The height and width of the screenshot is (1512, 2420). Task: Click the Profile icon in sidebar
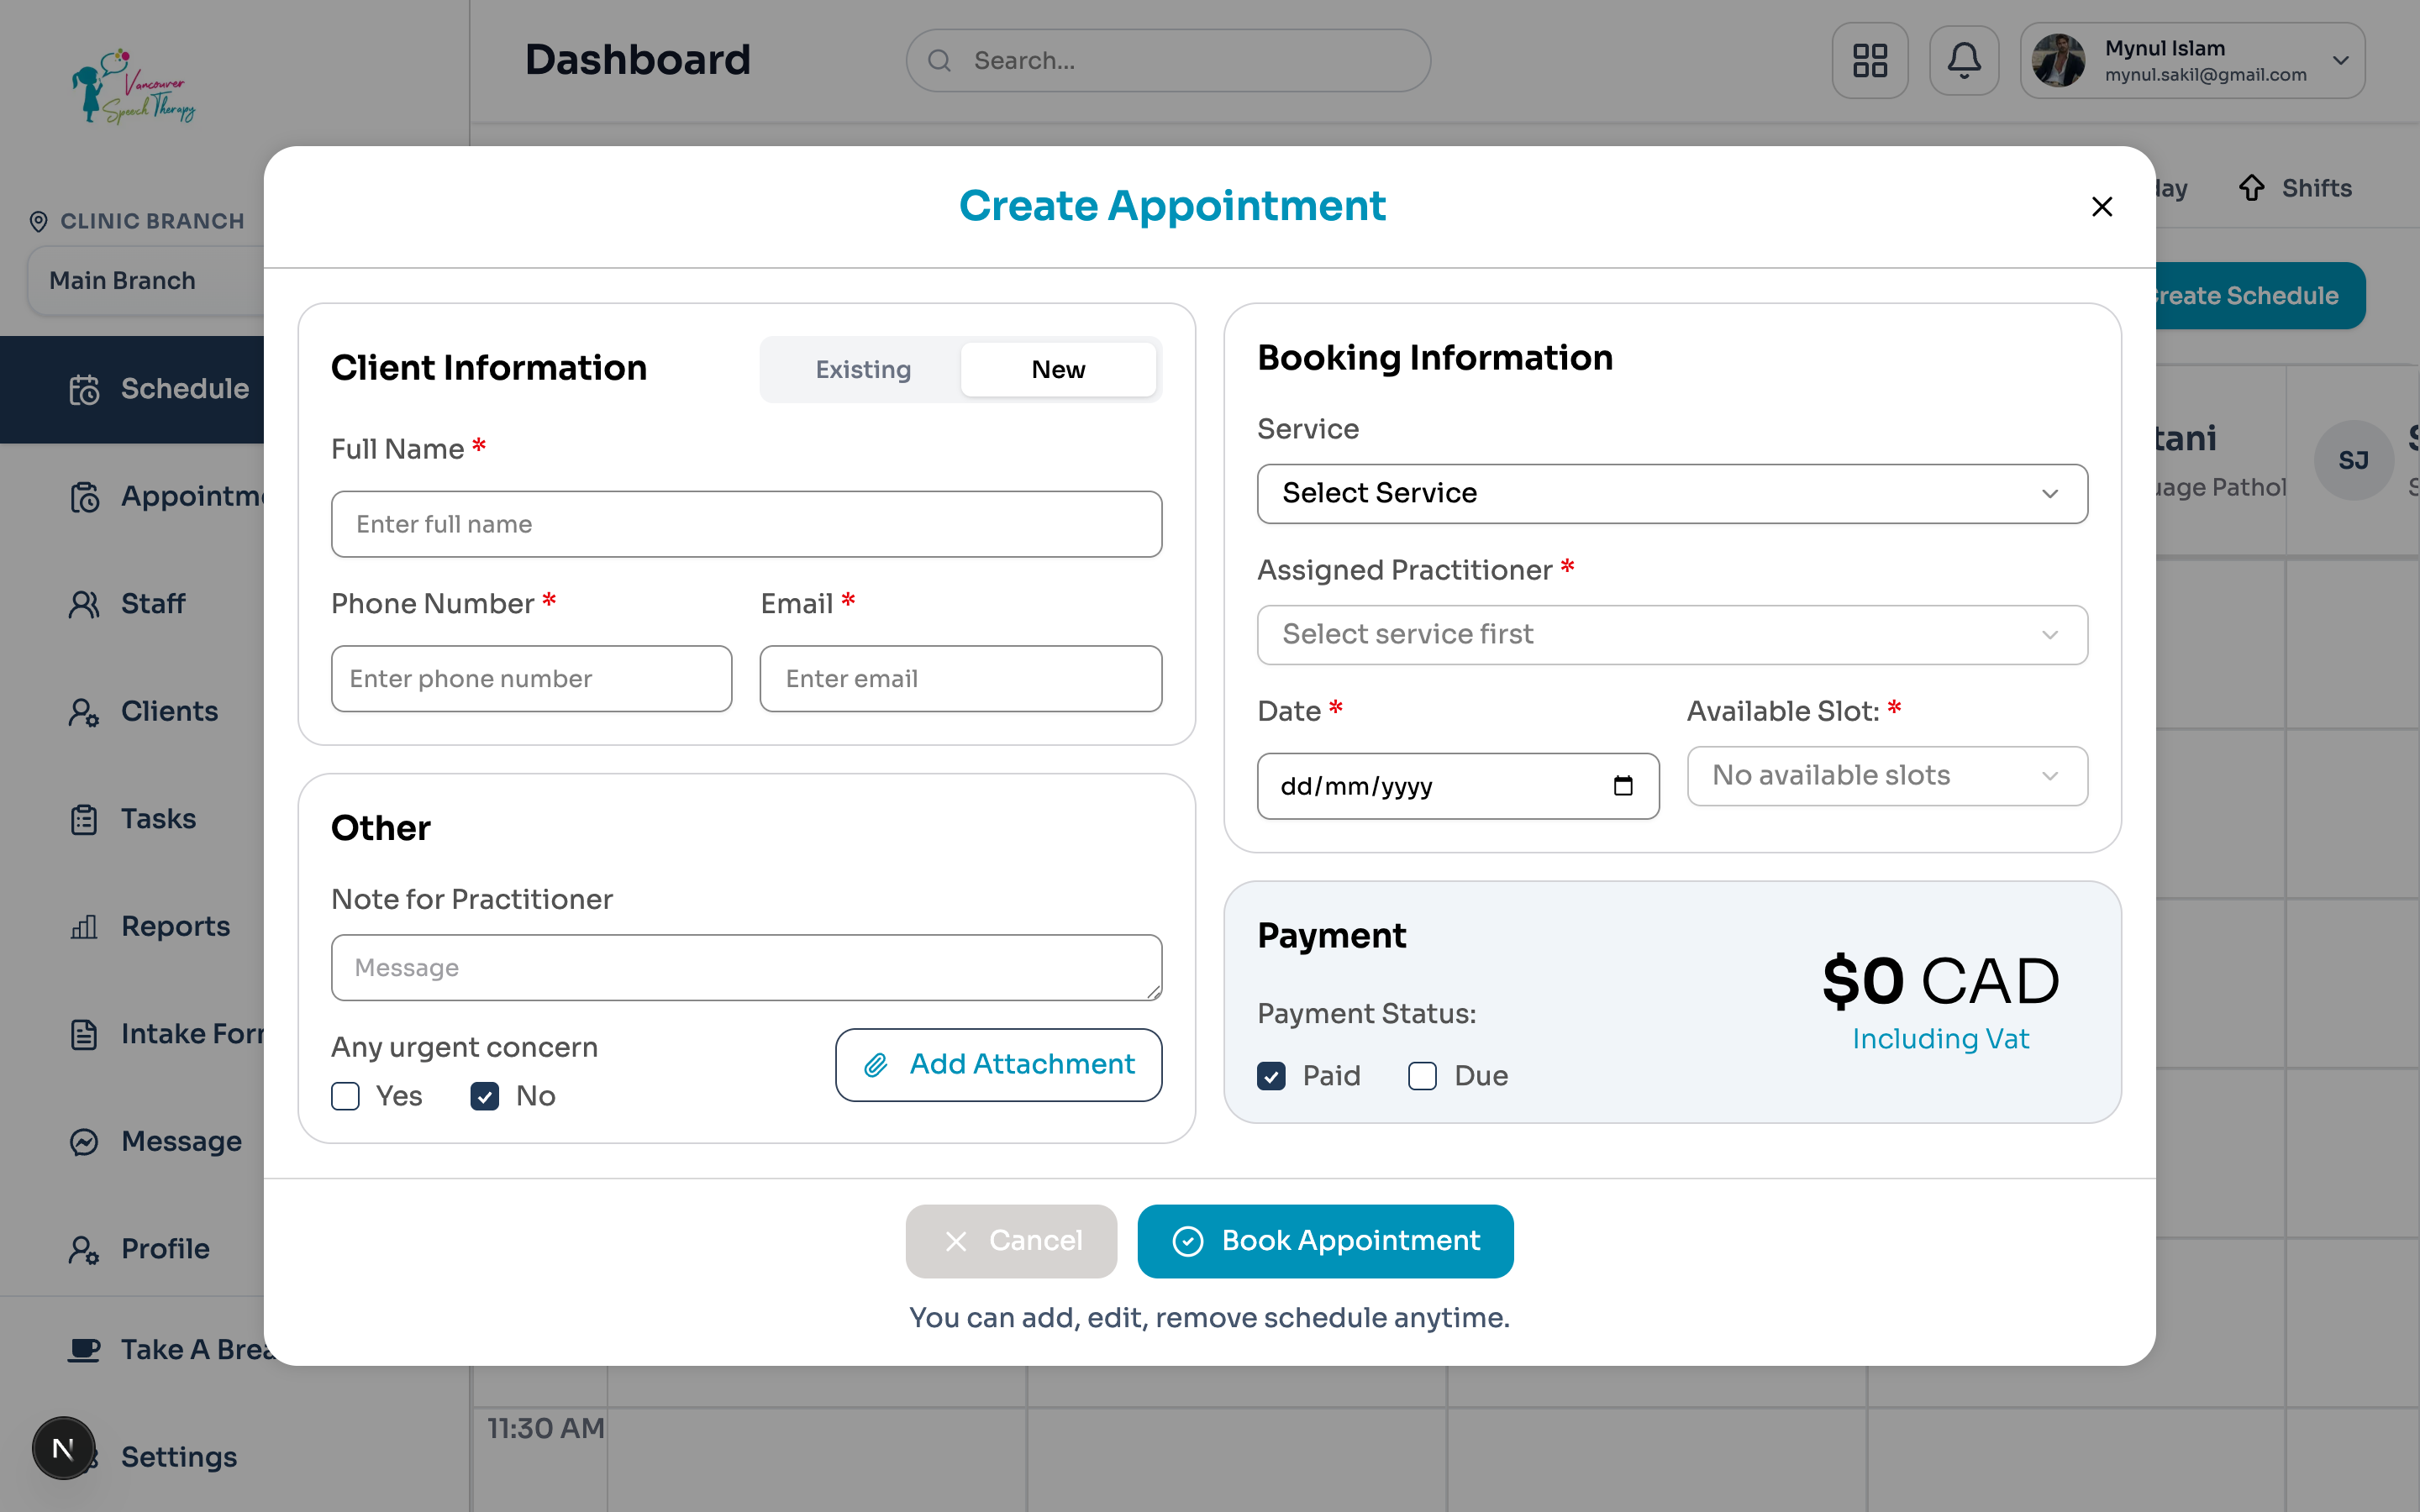(x=85, y=1249)
